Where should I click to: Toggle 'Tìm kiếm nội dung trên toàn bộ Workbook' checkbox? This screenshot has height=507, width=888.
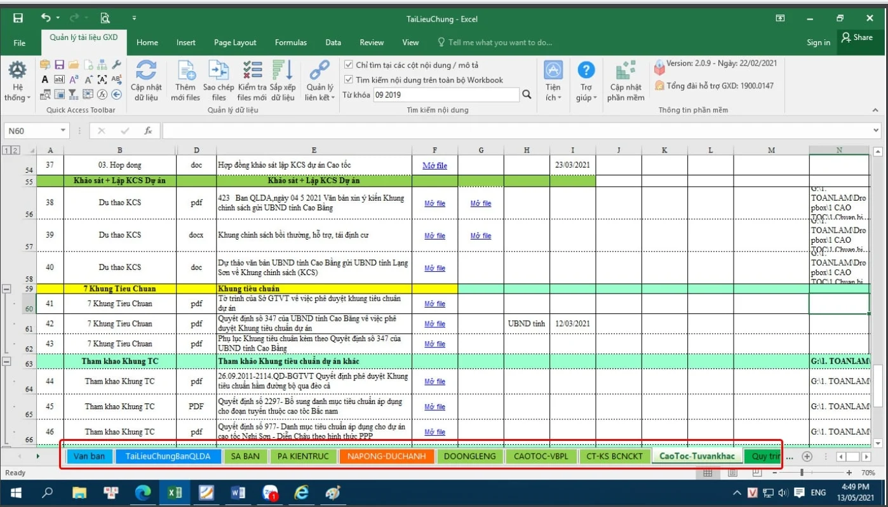point(349,79)
